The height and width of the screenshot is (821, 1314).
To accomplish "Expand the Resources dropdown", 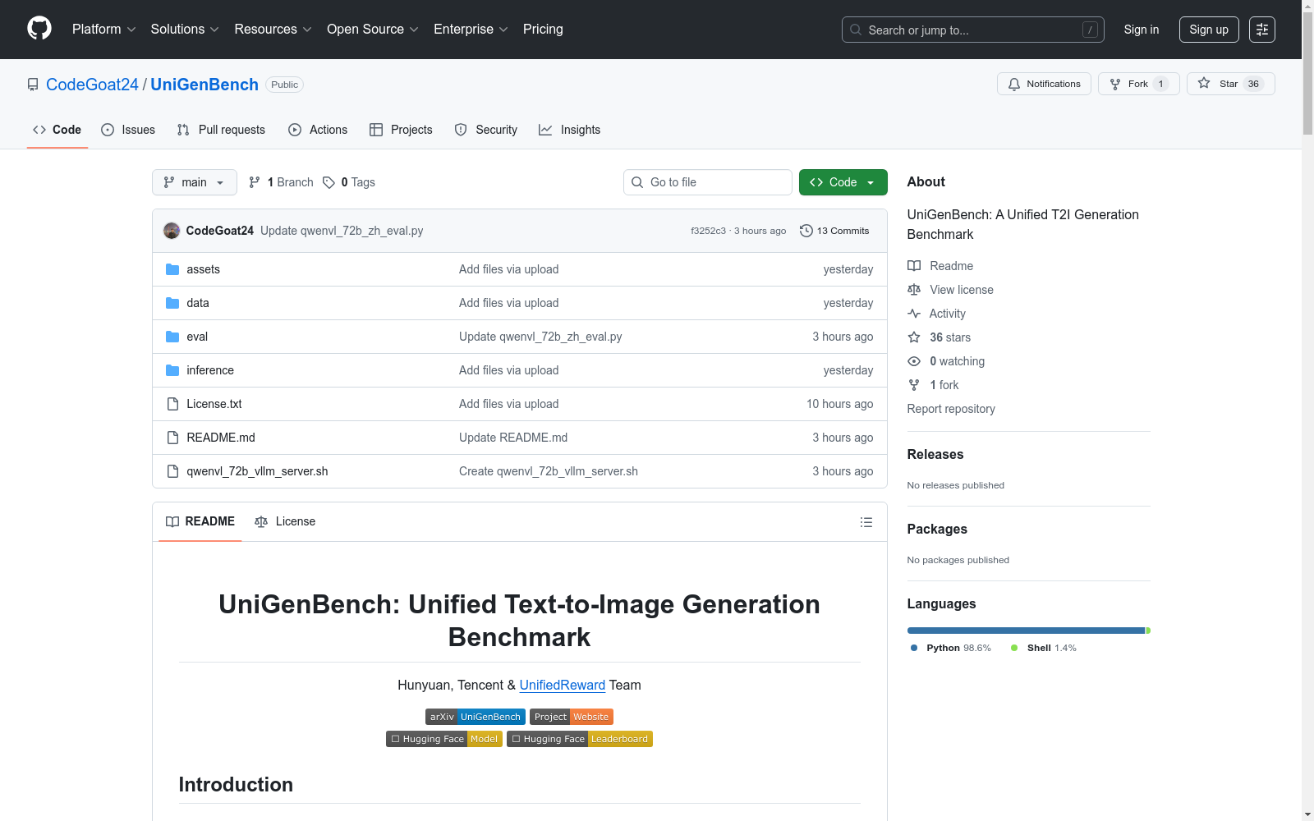I will tap(273, 30).
